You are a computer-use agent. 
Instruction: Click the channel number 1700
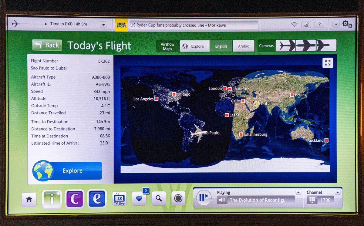(x=326, y=200)
